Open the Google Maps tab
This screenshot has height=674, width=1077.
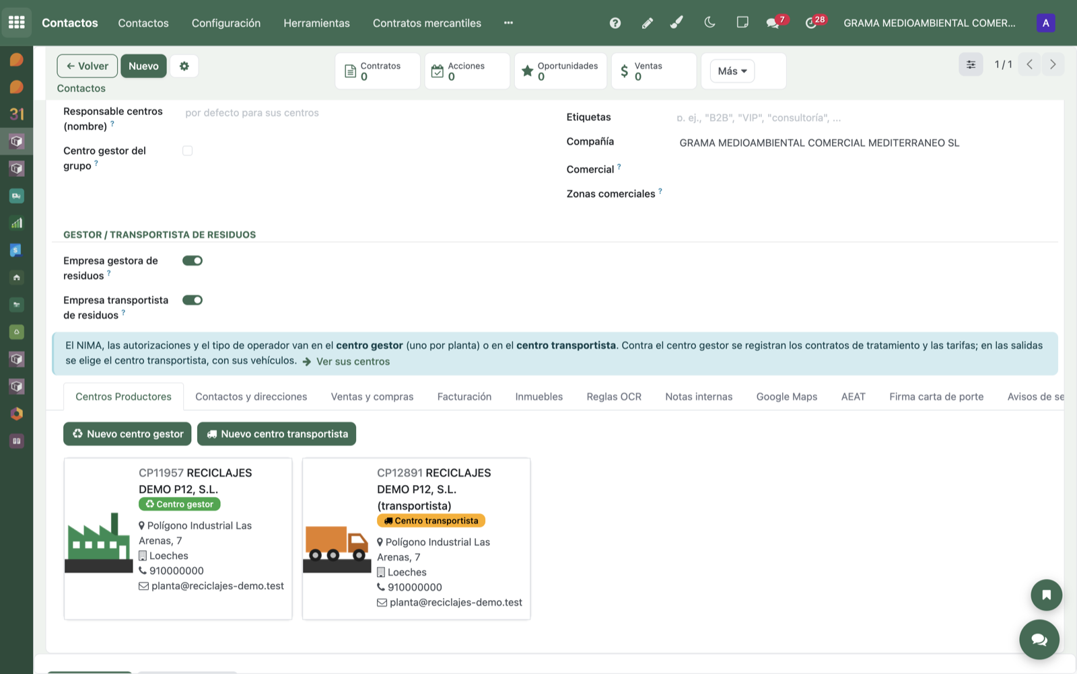pyautogui.click(x=787, y=397)
